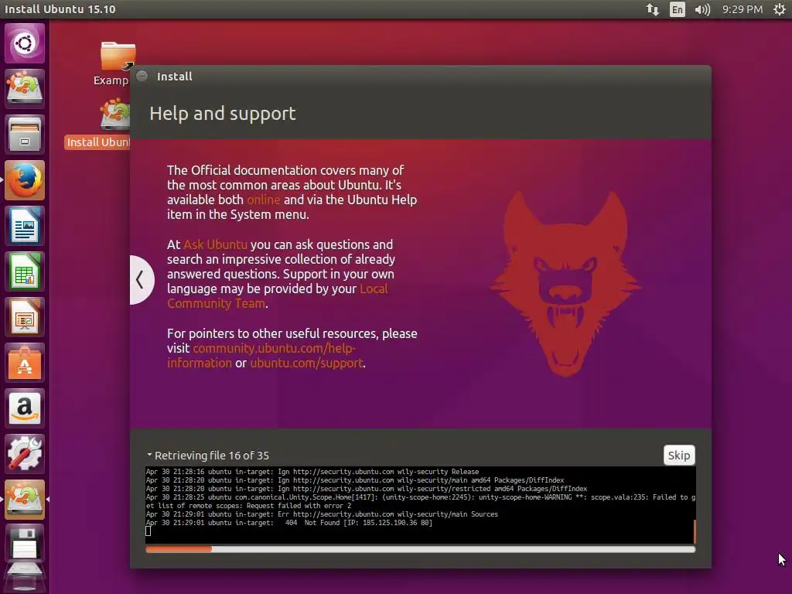Click the terminal log scrollbar
792x594 pixels.
(x=695, y=531)
